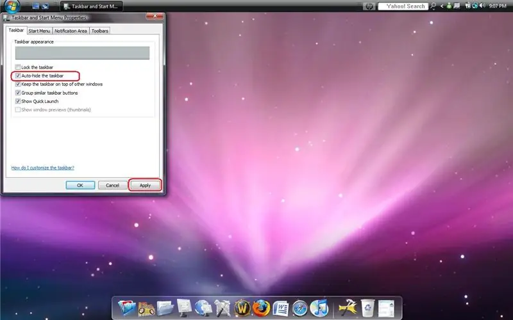Viewport: 513px width, 320px height.
Task: Click the Show Desktop quick launch icon
Action: [x=36, y=6]
